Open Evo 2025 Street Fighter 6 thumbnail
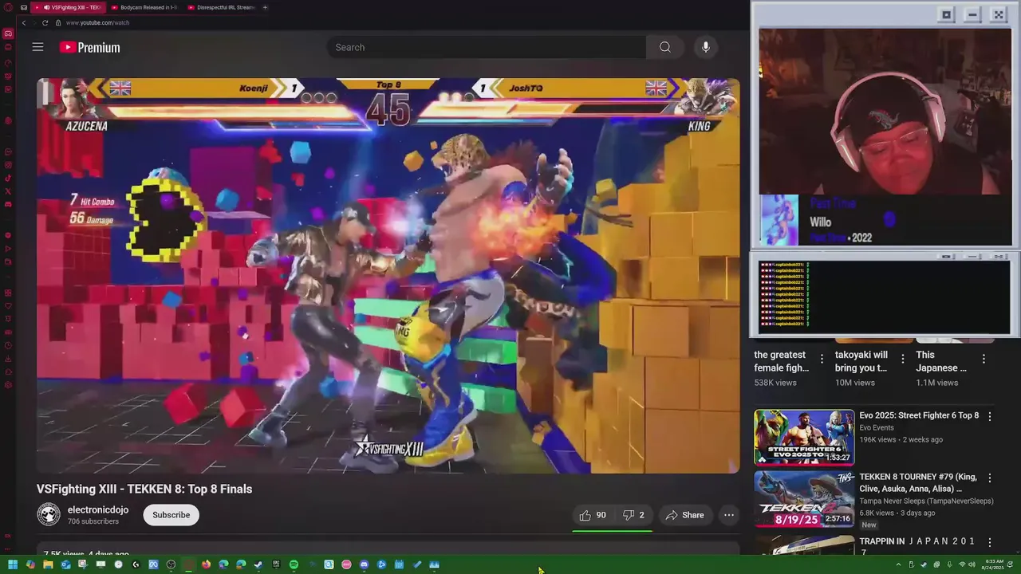The image size is (1021, 574). [x=804, y=437]
